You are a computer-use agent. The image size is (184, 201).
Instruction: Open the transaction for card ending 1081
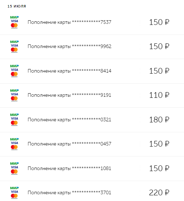pos(92,168)
